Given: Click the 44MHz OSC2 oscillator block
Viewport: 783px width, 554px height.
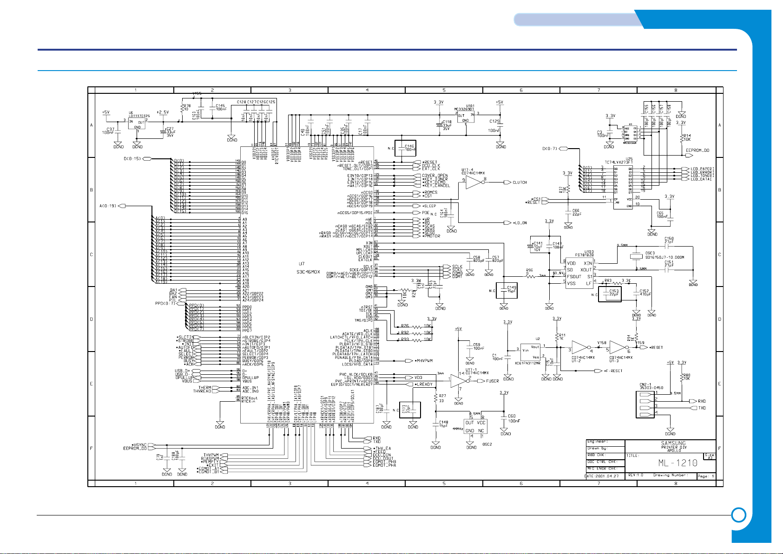Looking at the screenshot, I should [x=475, y=426].
